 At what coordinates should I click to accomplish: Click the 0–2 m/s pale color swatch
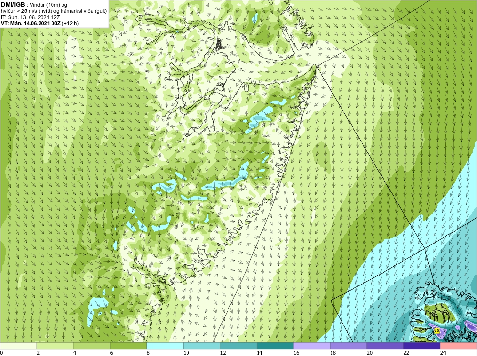click(18, 346)
